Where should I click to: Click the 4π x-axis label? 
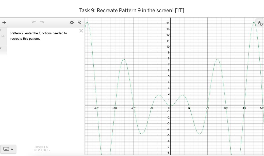click(244, 108)
